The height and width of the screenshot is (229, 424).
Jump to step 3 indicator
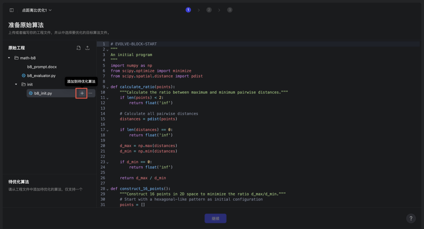point(230,10)
